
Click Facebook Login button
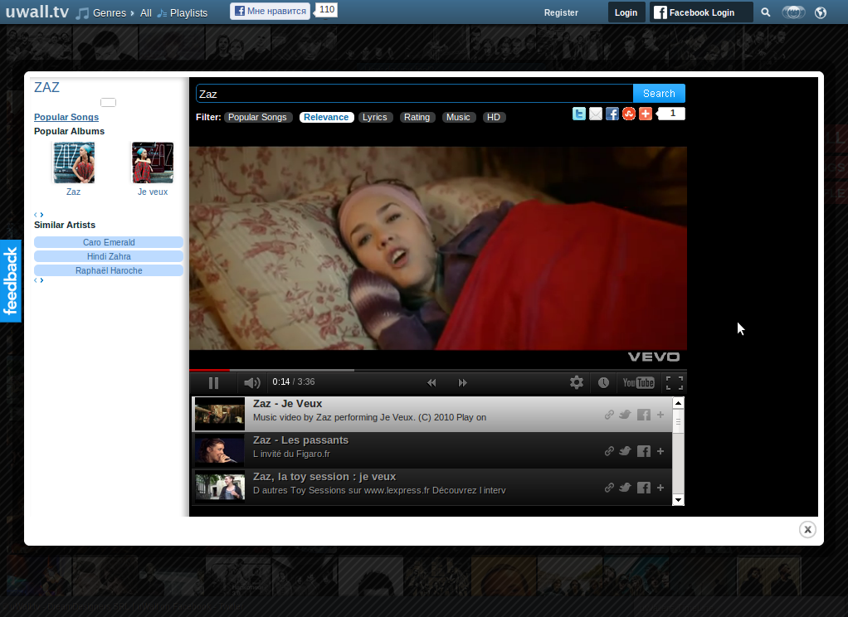point(701,12)
